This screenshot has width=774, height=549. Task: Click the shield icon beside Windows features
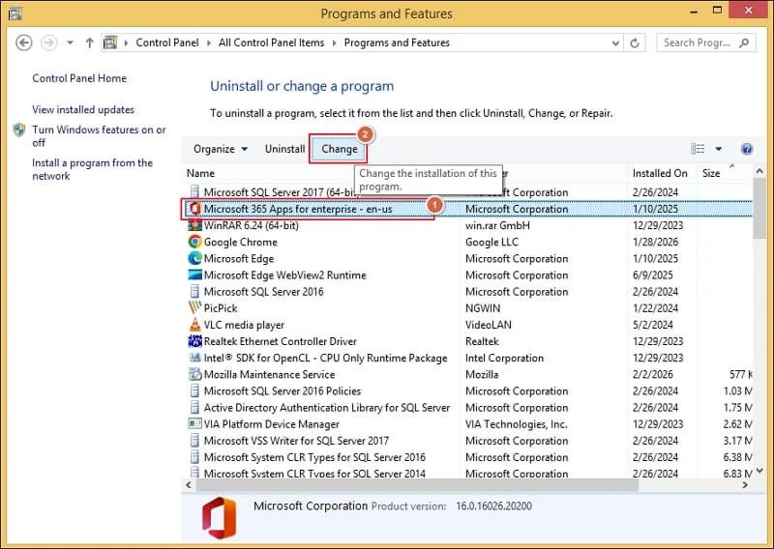[19, 130]
